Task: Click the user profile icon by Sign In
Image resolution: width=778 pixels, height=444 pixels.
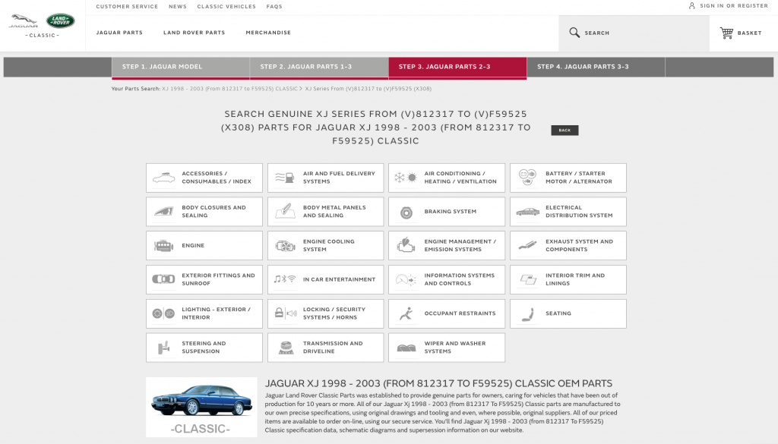Action: point(691,6)
